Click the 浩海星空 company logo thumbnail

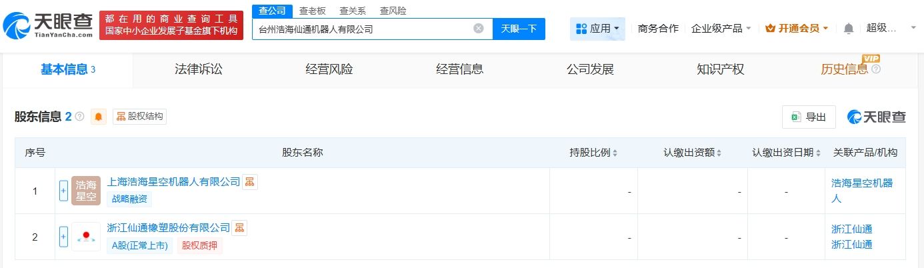(x=86, y=191)
